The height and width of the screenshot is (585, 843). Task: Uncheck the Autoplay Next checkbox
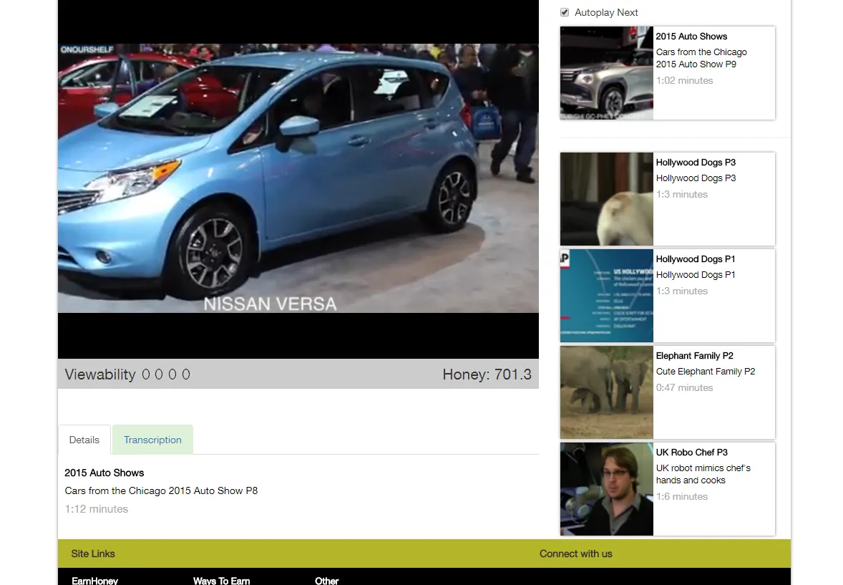565,12
